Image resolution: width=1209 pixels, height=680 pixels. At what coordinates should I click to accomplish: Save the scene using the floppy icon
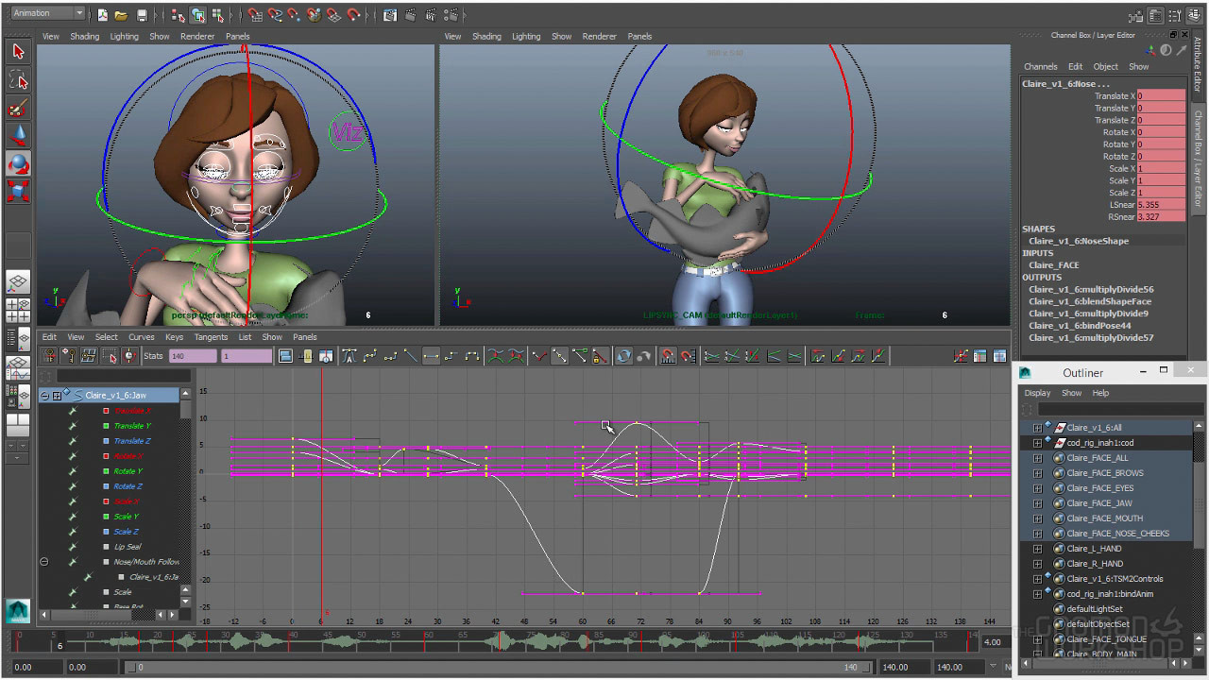coord(142,15)
